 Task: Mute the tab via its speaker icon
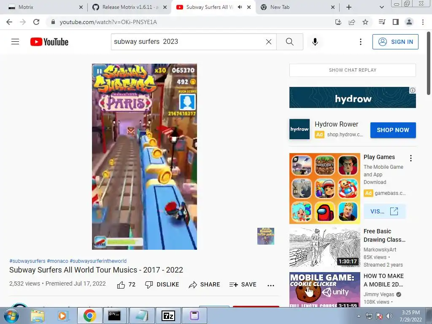pyautogui.click(x=240, y=7)
